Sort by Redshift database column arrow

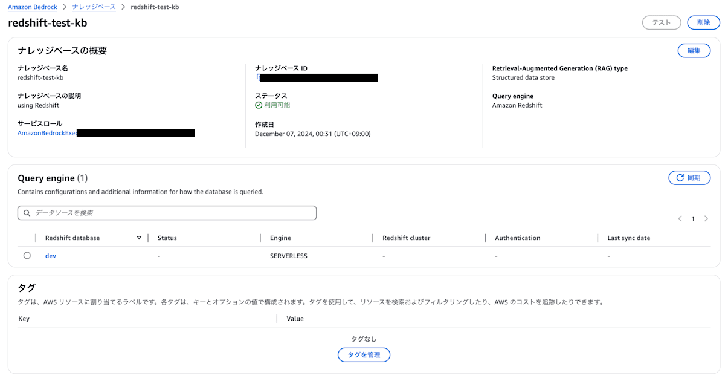139,238
